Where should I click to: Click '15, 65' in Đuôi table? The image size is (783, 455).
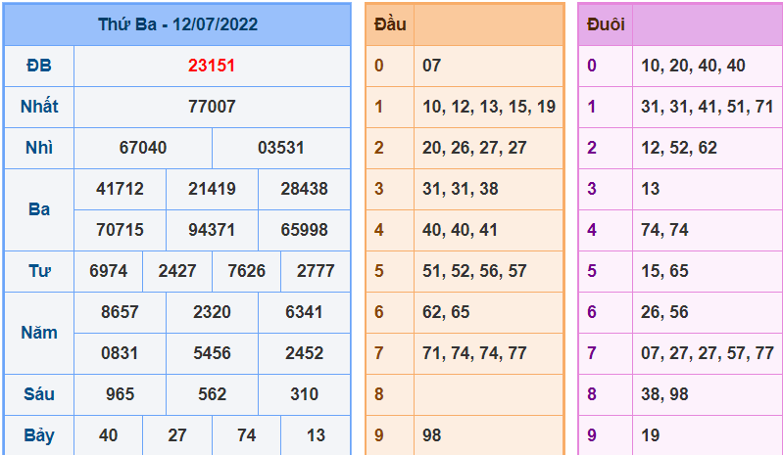click(664, 271)
